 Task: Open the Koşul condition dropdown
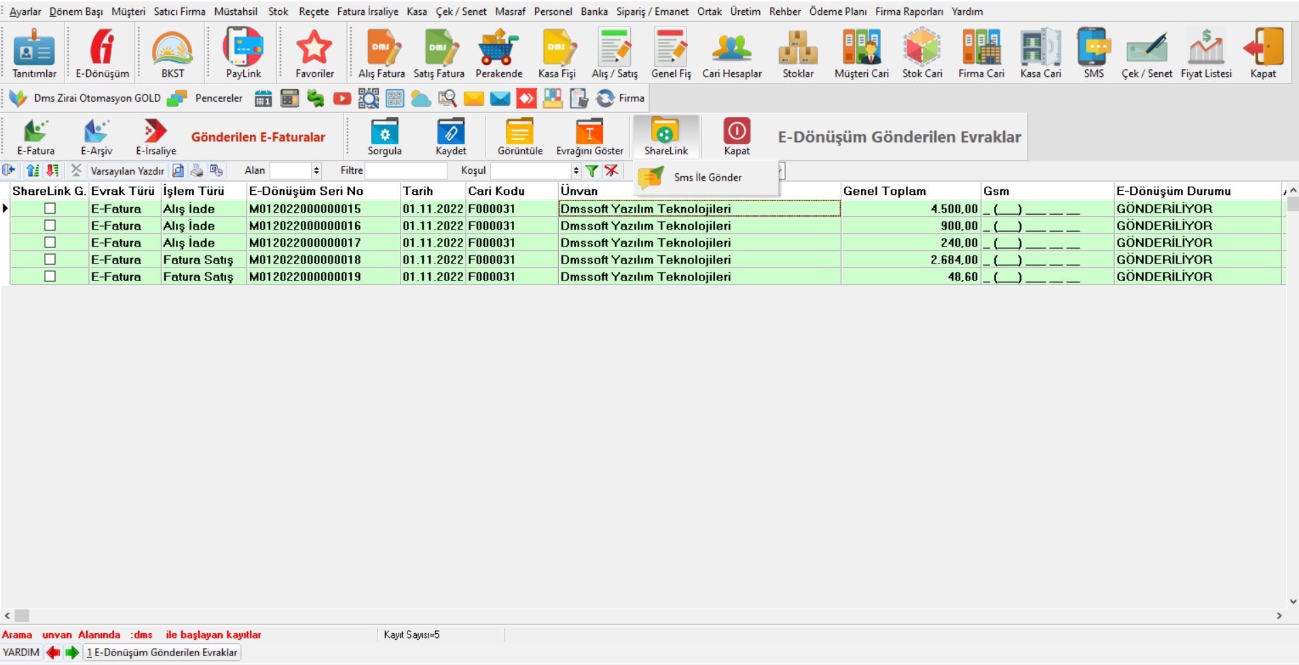[x=575, y=170]
